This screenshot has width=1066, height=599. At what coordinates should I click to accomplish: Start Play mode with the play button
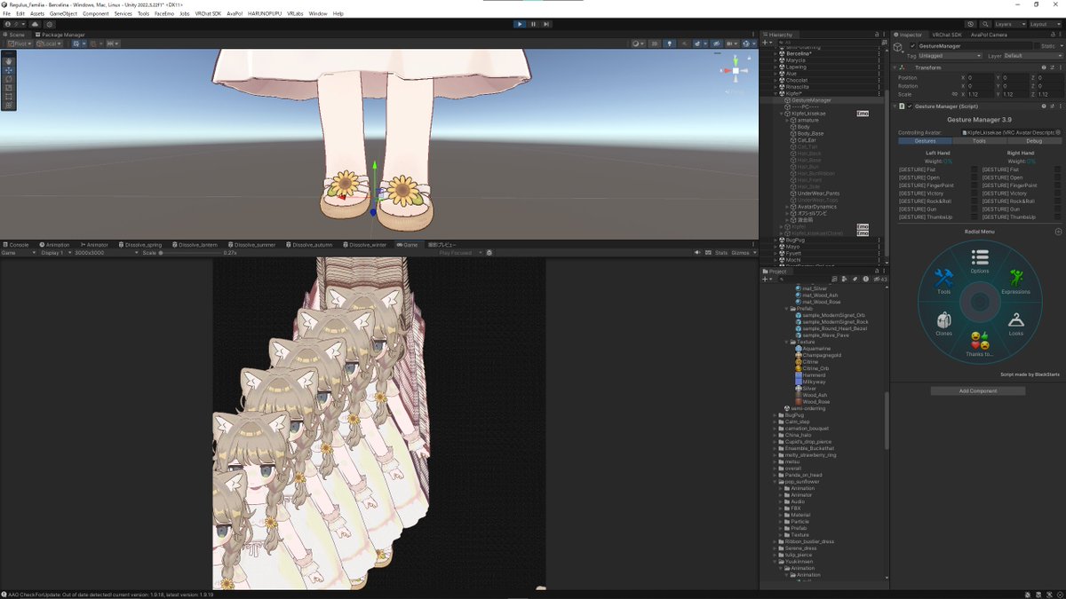click(x=520, y=24)
